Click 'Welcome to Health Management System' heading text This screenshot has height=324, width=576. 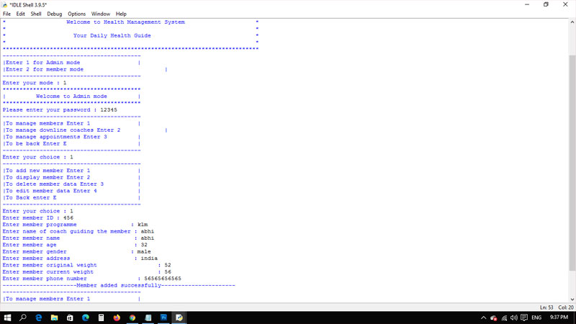click(125, 22)
